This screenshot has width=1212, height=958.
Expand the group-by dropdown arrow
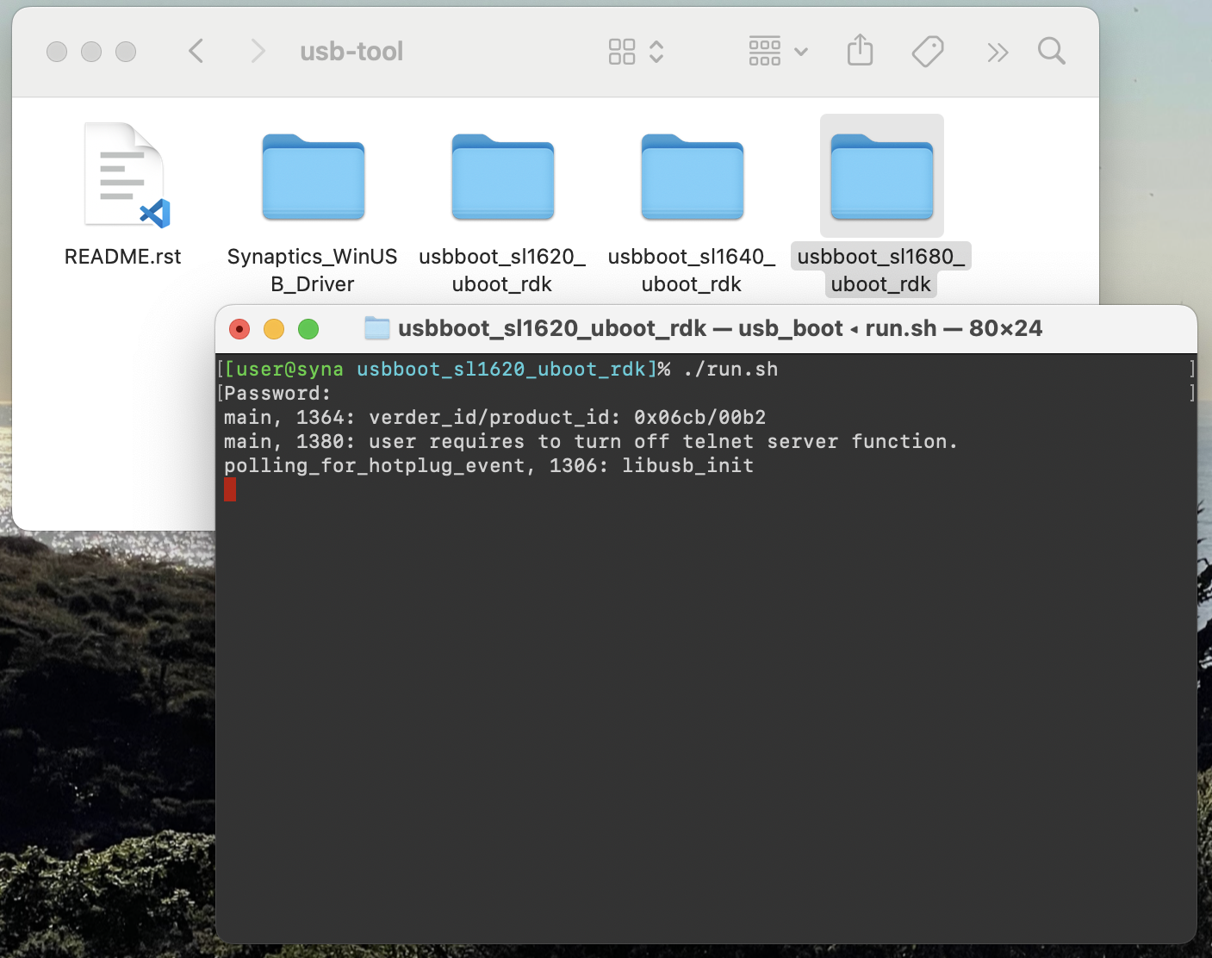[801, 52]
